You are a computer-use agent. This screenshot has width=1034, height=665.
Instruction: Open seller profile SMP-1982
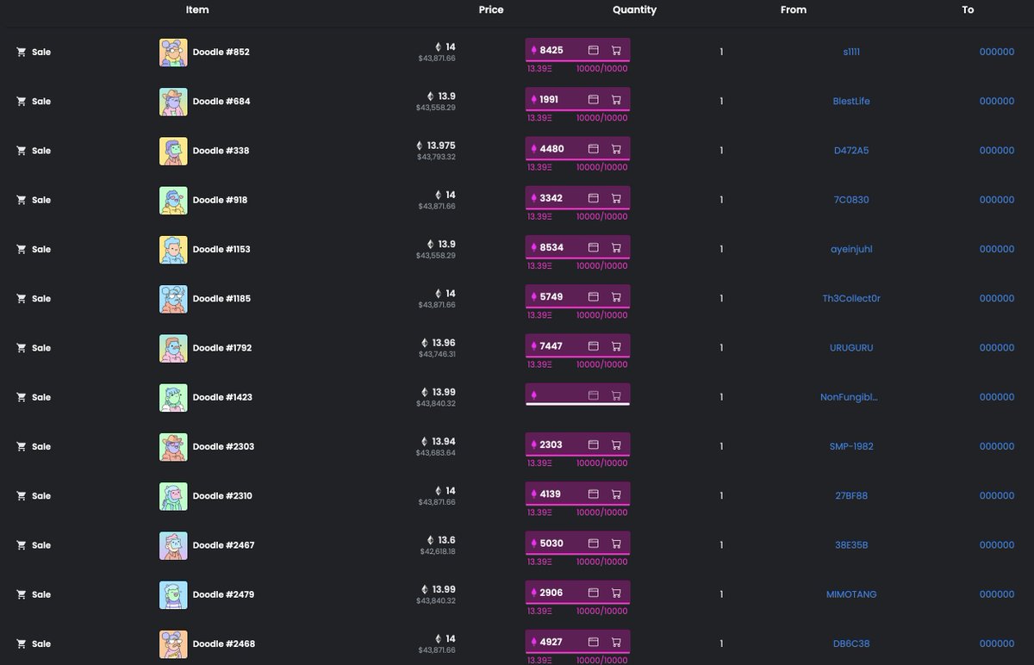(851, 446)
